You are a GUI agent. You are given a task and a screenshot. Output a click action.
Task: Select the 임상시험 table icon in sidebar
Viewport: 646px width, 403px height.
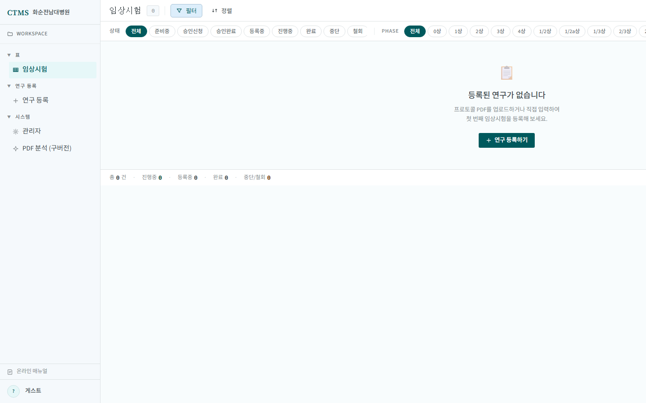(x=16, y=70)
